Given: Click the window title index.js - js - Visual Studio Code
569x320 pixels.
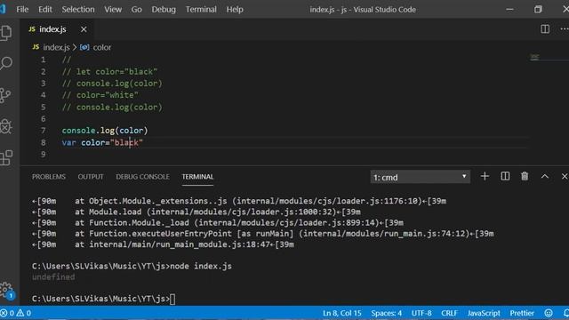Looking at the screenshot, I should (363, 10).
